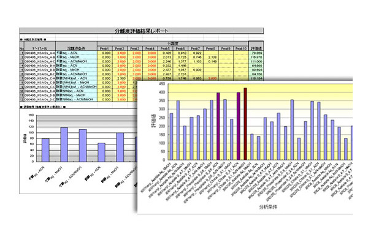Viewport: 368px width, 245px height.
Task: Select the cell containing 2.303
Action: tap(121, 78)
